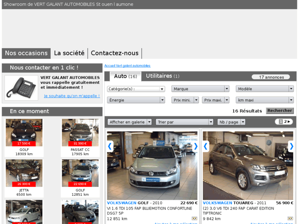The width and height of the screenshot is (299, 224).
Task: Open the Contactez-nous menu item
Action: point(115,53)
